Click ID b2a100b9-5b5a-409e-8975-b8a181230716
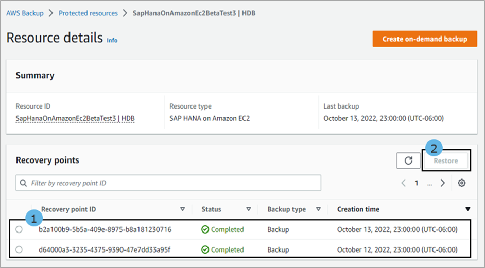The height and width of the screenshot is (268, 485). point(105,229)
